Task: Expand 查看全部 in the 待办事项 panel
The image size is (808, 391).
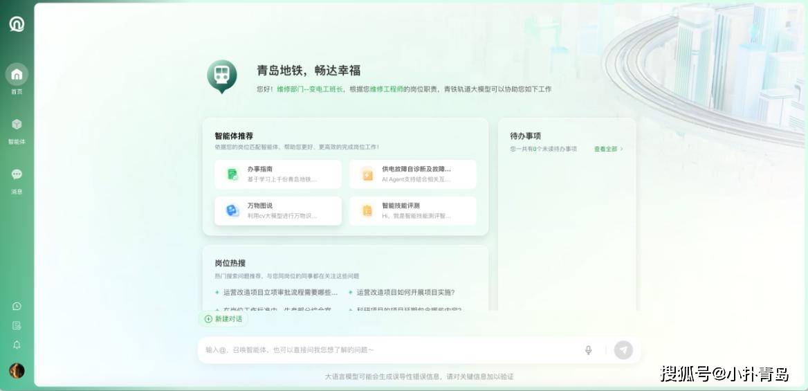Action: 608,149
